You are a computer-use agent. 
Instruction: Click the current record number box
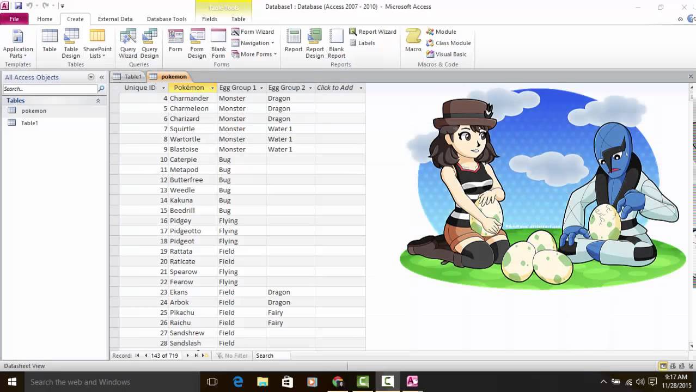[166, 356]
